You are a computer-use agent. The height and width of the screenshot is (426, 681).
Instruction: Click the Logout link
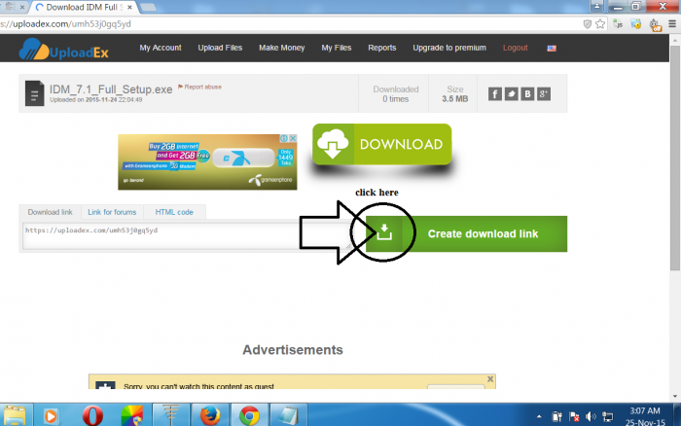coord(515,48)
